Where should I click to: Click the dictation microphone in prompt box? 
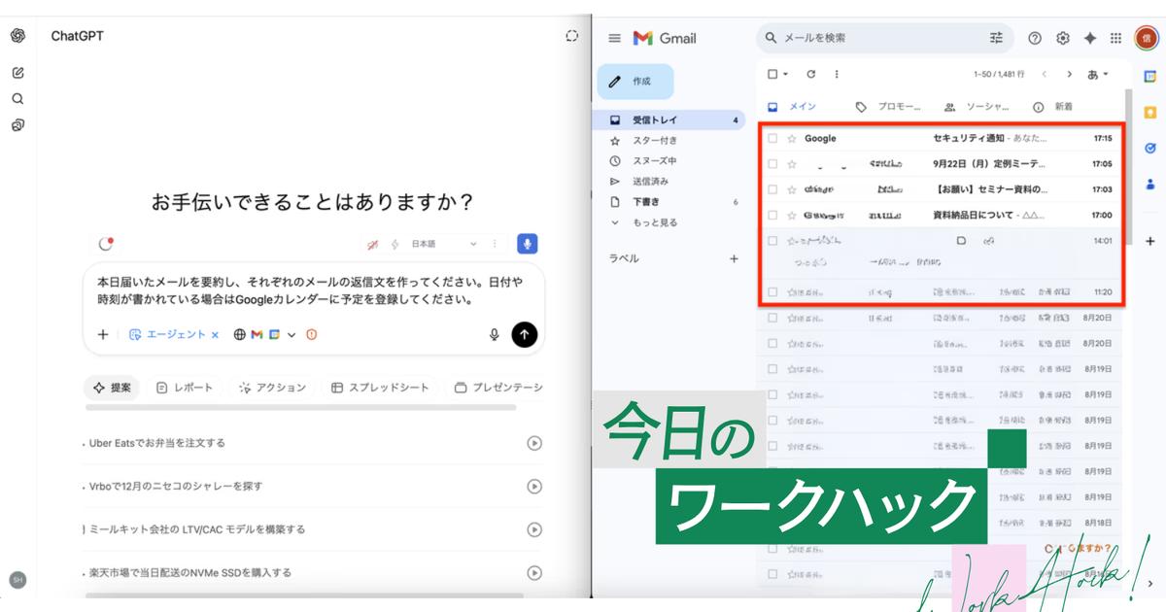[494, 334]
